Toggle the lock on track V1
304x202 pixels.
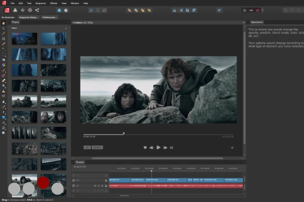coord(106,180)
